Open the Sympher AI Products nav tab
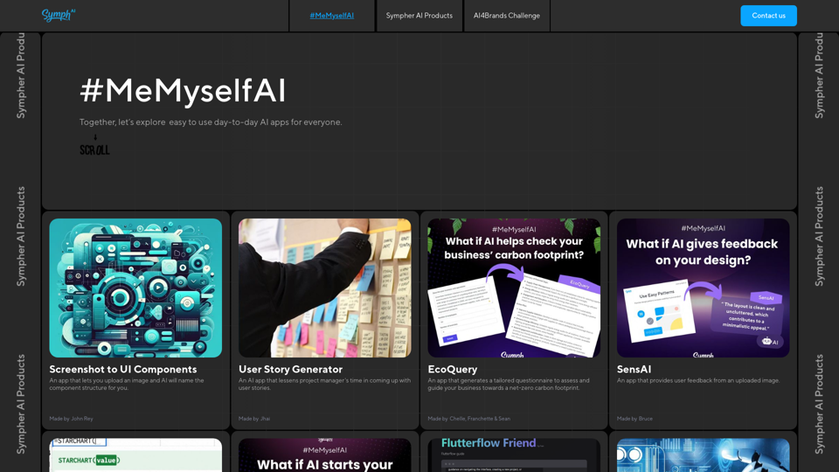The width and height of the screenshot is (839, 472). tap(419, 16)
